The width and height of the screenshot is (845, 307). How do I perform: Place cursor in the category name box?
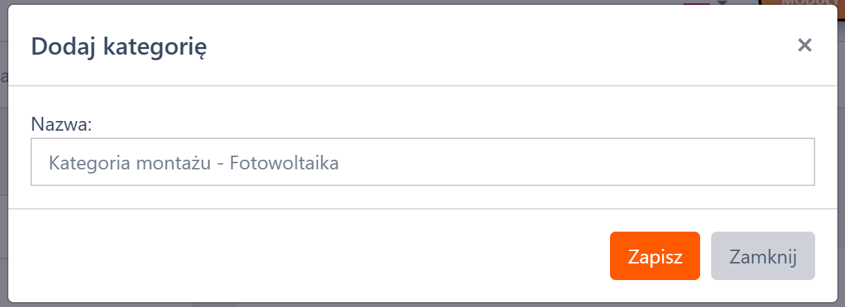tap(422, 162)
